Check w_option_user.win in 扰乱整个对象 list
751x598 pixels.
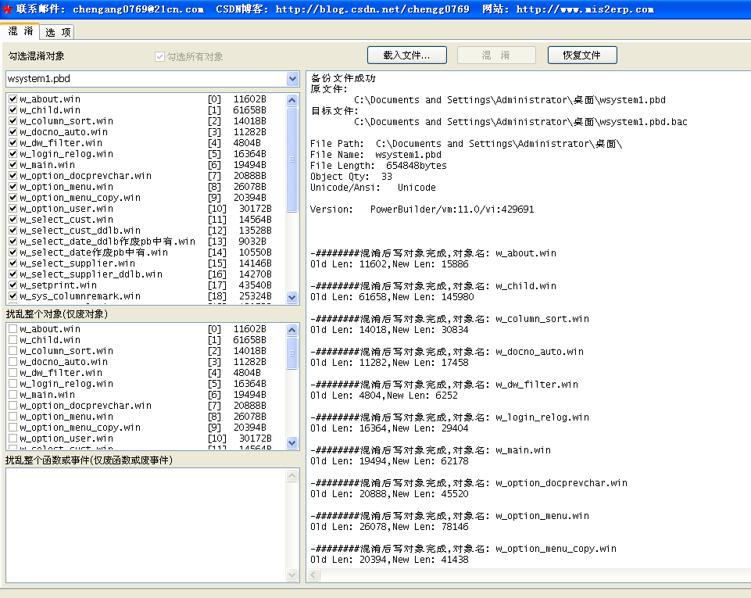tap(13, 439)
